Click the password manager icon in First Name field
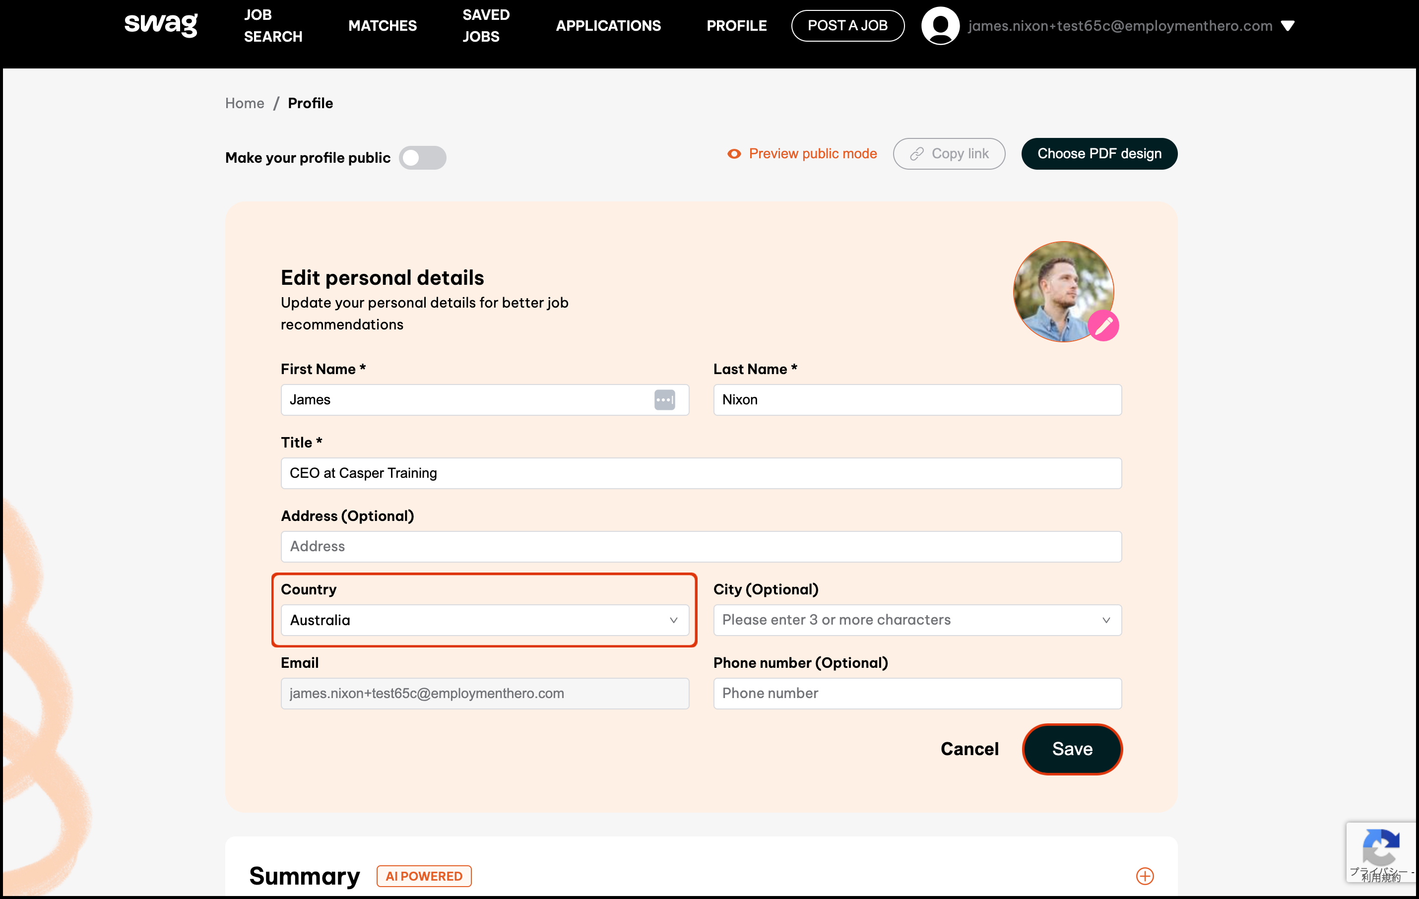Screen dimensions: 1419x899 pos(664,400)
